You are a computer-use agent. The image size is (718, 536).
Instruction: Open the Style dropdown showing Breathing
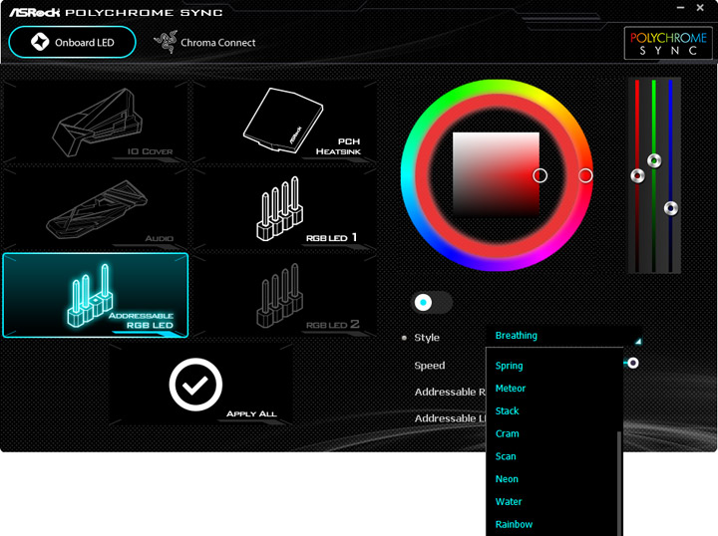pyautogui.click(x=564, y=336)
